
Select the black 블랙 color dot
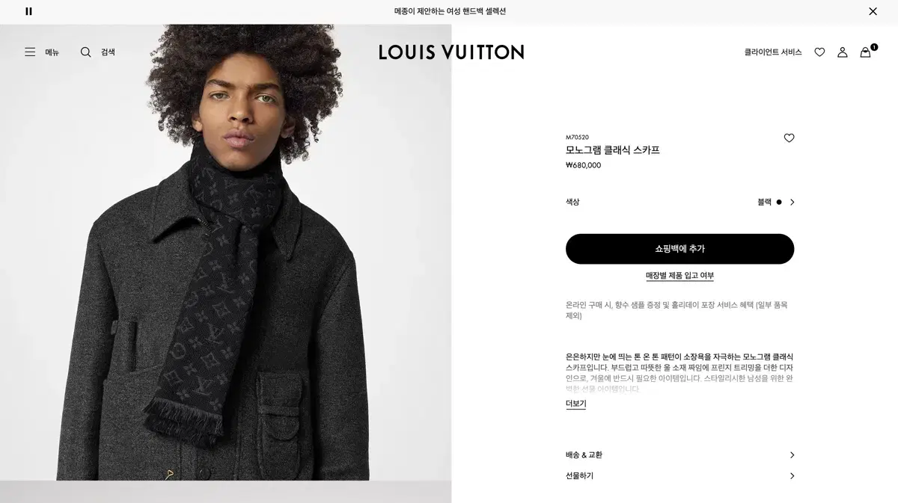coord(779,203)
